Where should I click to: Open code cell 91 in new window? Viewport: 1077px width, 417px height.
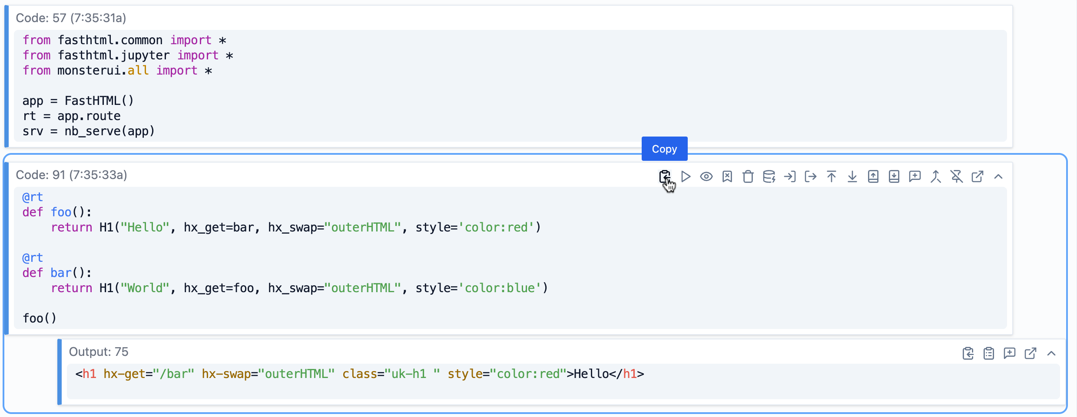coord(977,176)
